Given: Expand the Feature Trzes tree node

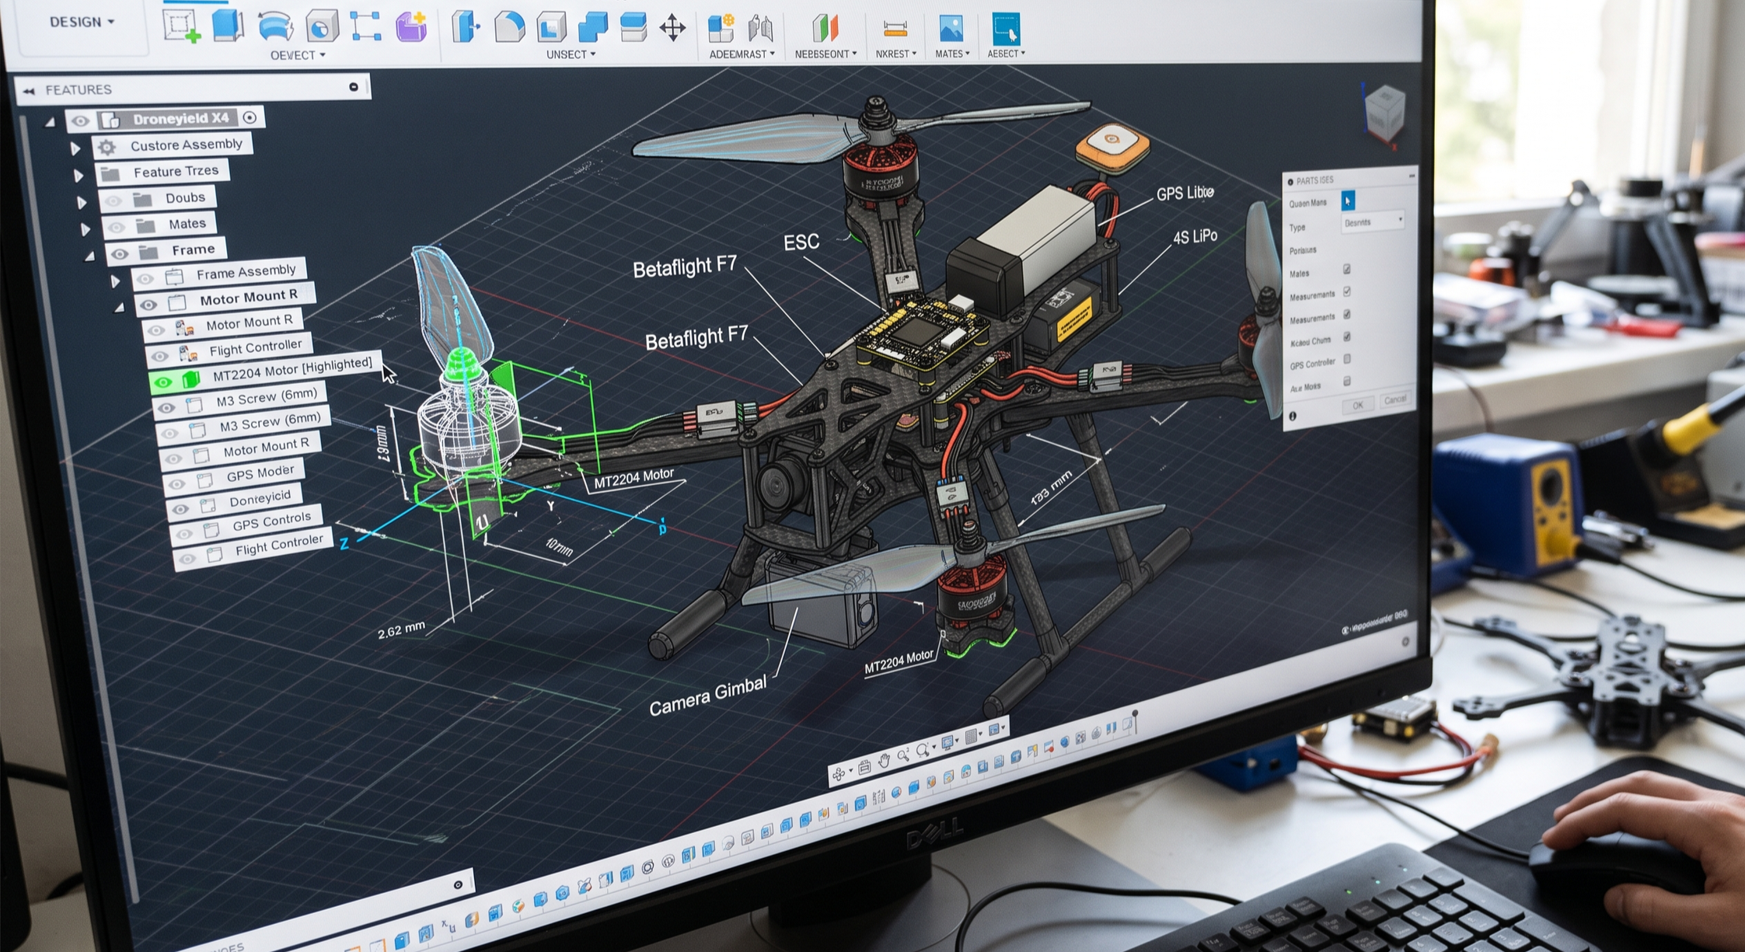Looking at the screenshot, I should (79, 176).
